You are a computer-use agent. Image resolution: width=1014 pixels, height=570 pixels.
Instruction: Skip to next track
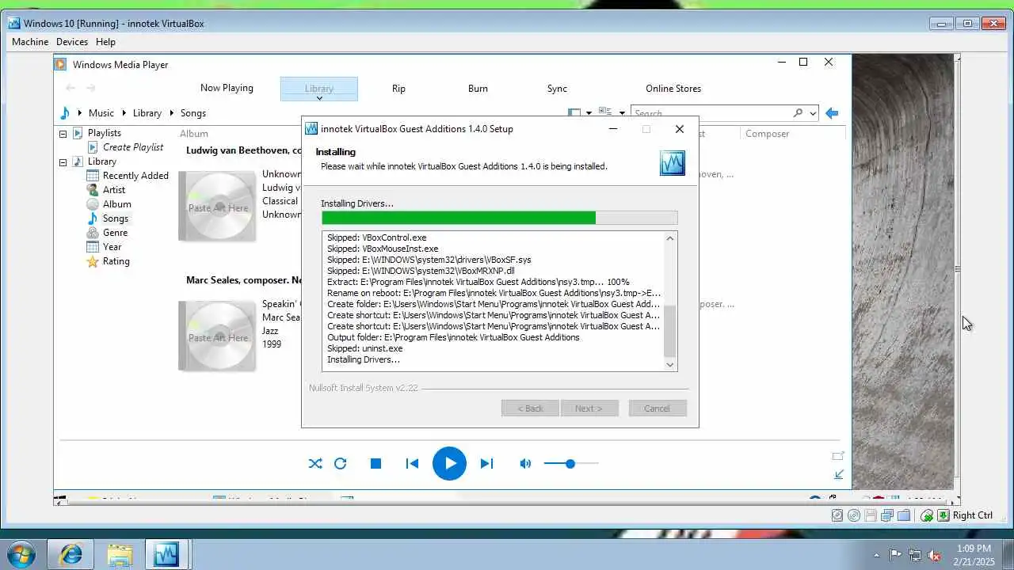(x=486, y=464)
